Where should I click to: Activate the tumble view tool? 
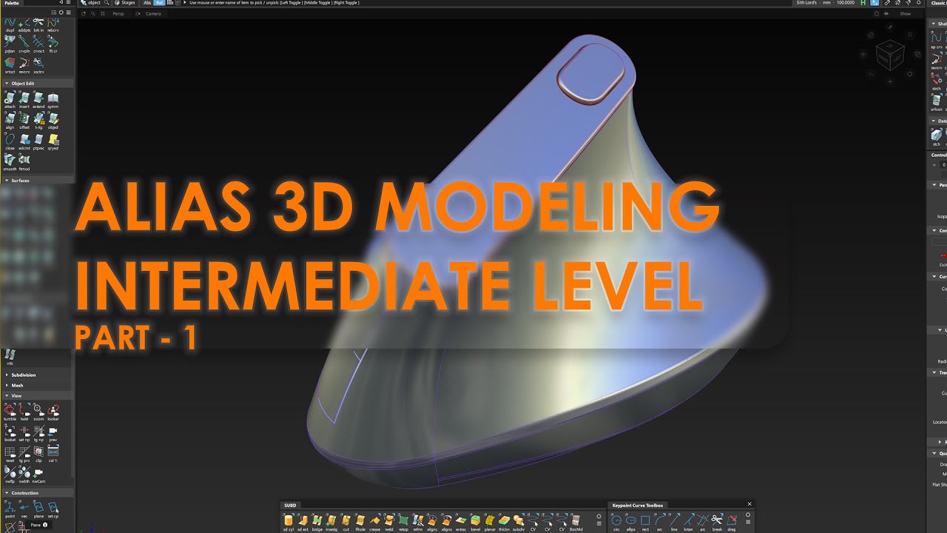10,412
